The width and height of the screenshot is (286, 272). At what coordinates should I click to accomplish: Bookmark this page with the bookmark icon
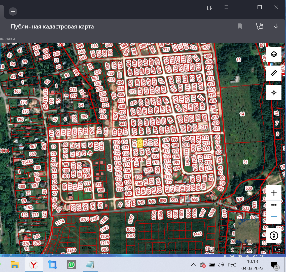240,26
